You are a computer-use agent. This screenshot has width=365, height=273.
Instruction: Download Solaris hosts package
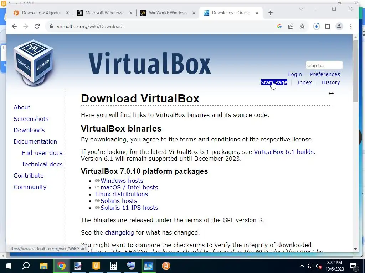point(119,201)
